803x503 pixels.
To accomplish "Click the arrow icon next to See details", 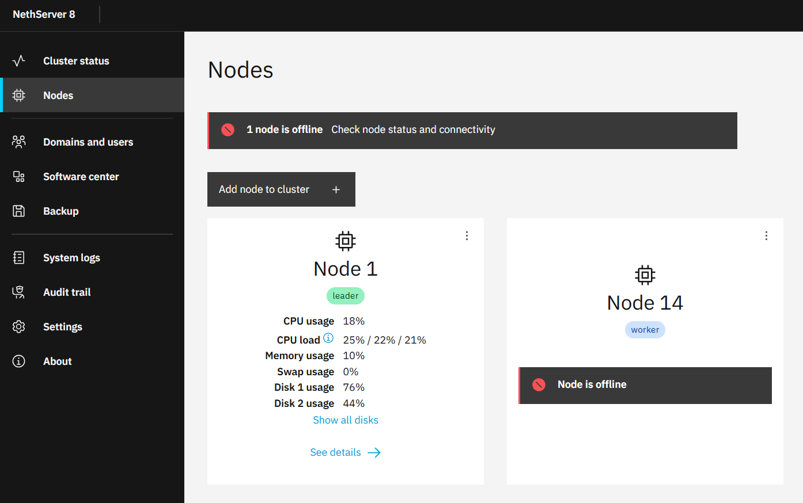I will pyautogui.click(x=374, y=453).
